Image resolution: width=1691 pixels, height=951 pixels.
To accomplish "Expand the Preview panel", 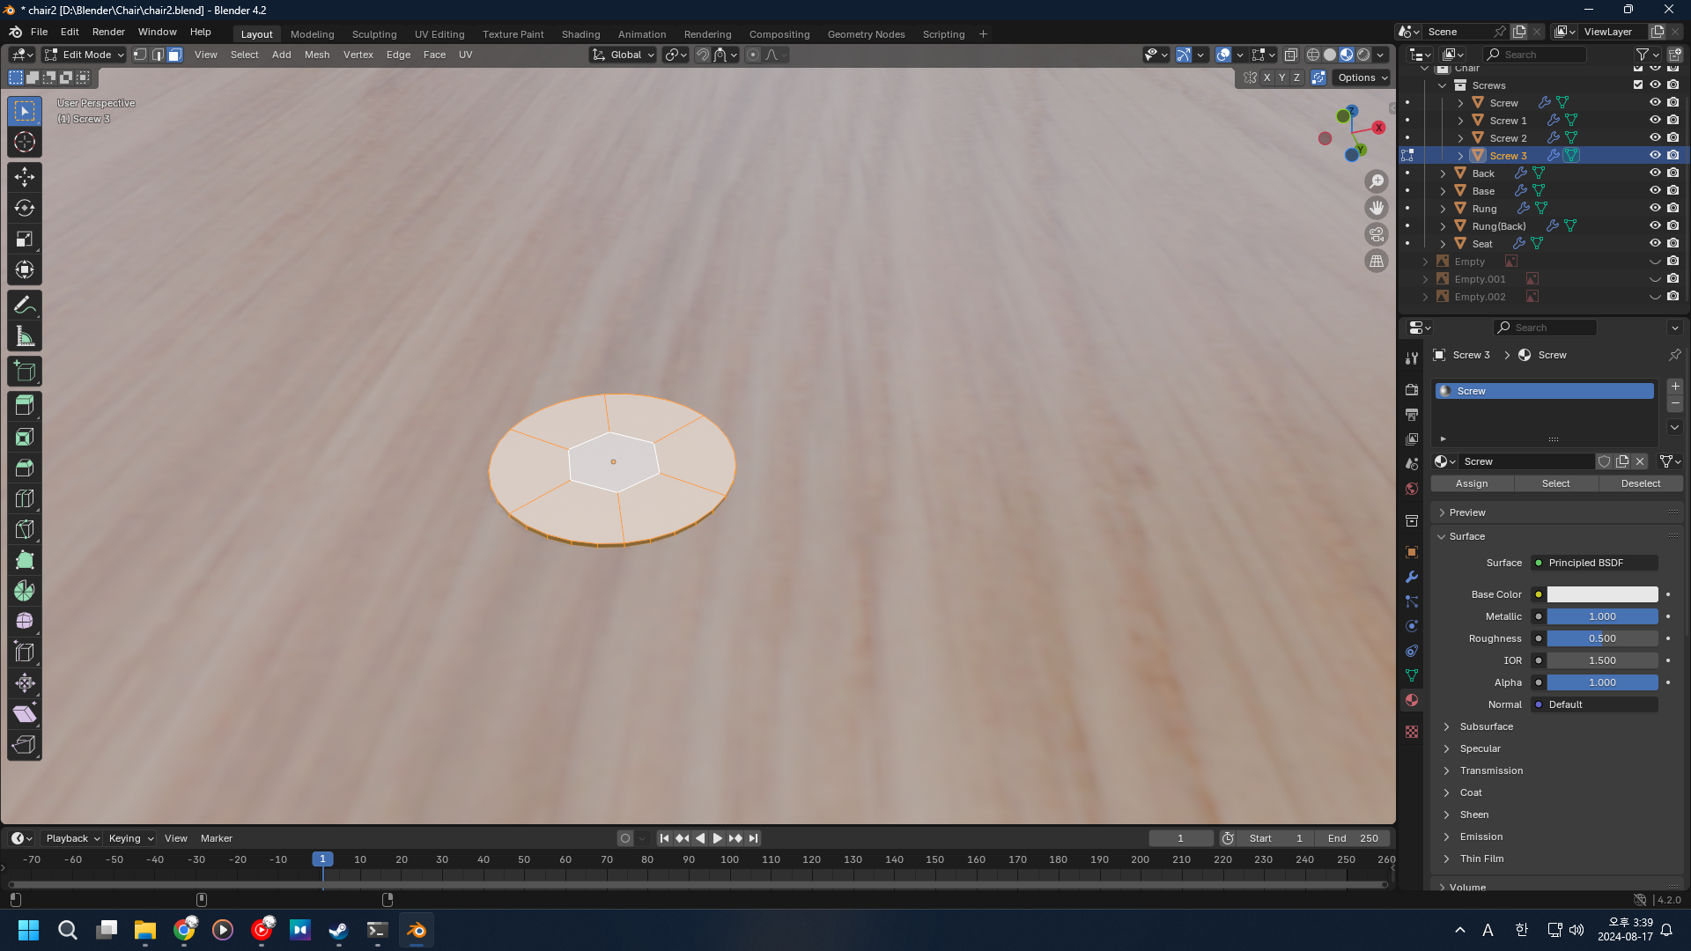I will pyautogui.click(x=1467, y=512).
